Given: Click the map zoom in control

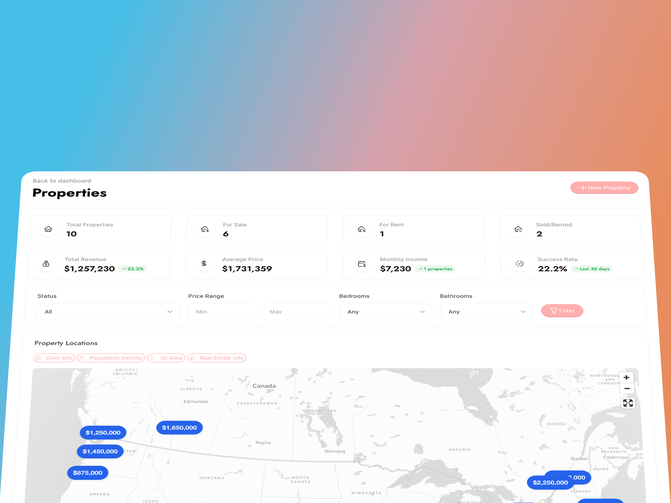Looking at the screenshot, I should (x=628, y=378).
